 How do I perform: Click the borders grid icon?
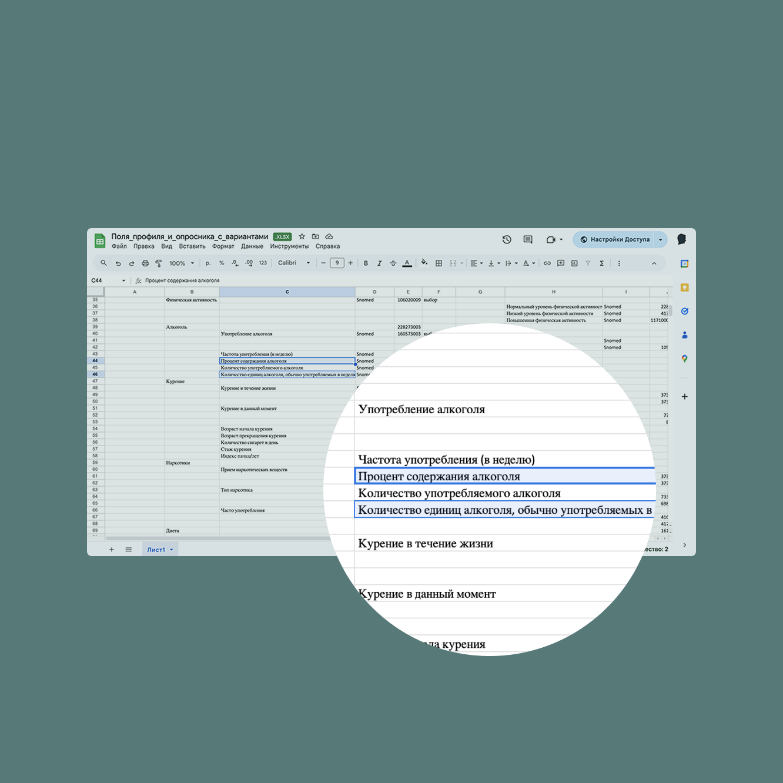click(439, 263)
